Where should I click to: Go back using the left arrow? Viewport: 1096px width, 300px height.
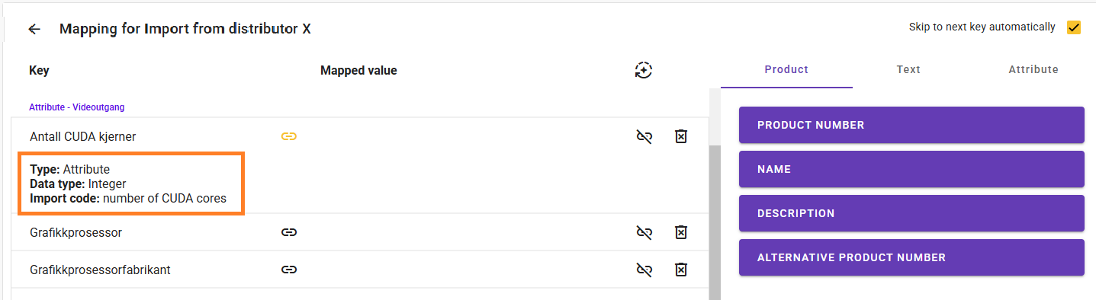point(34,29)
